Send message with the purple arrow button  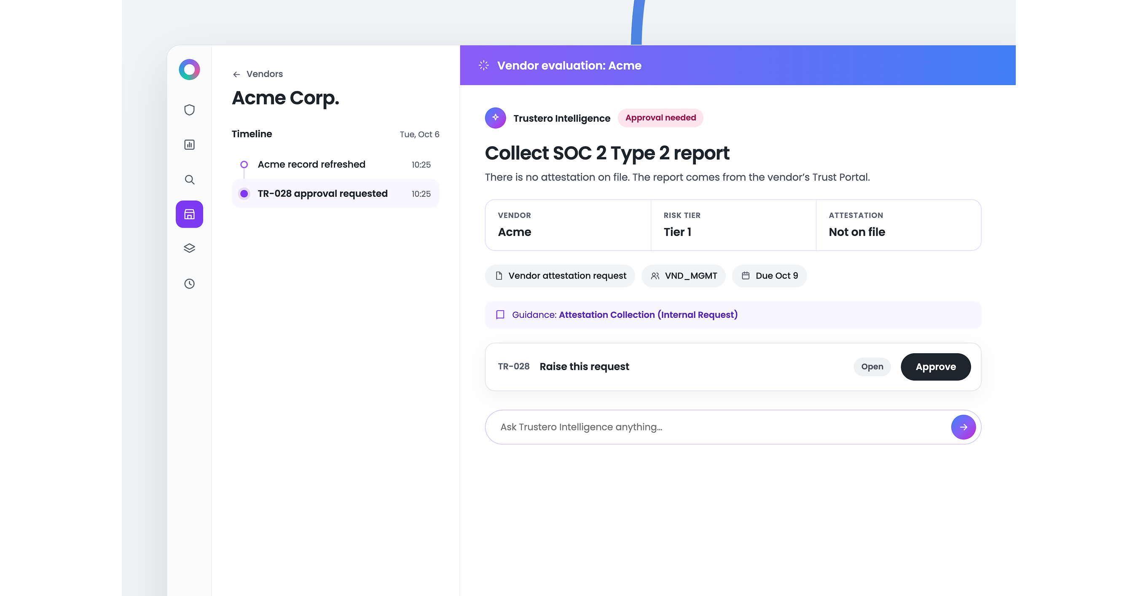pyautogui.click(x=963, y=427)
